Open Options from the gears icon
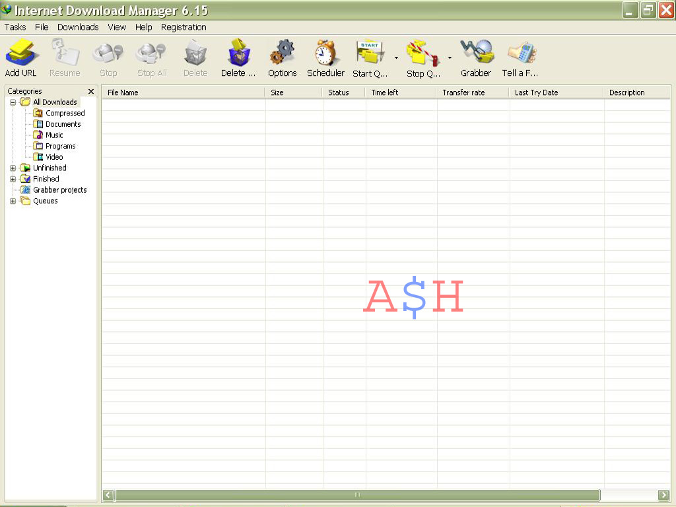 coord(283,52)
